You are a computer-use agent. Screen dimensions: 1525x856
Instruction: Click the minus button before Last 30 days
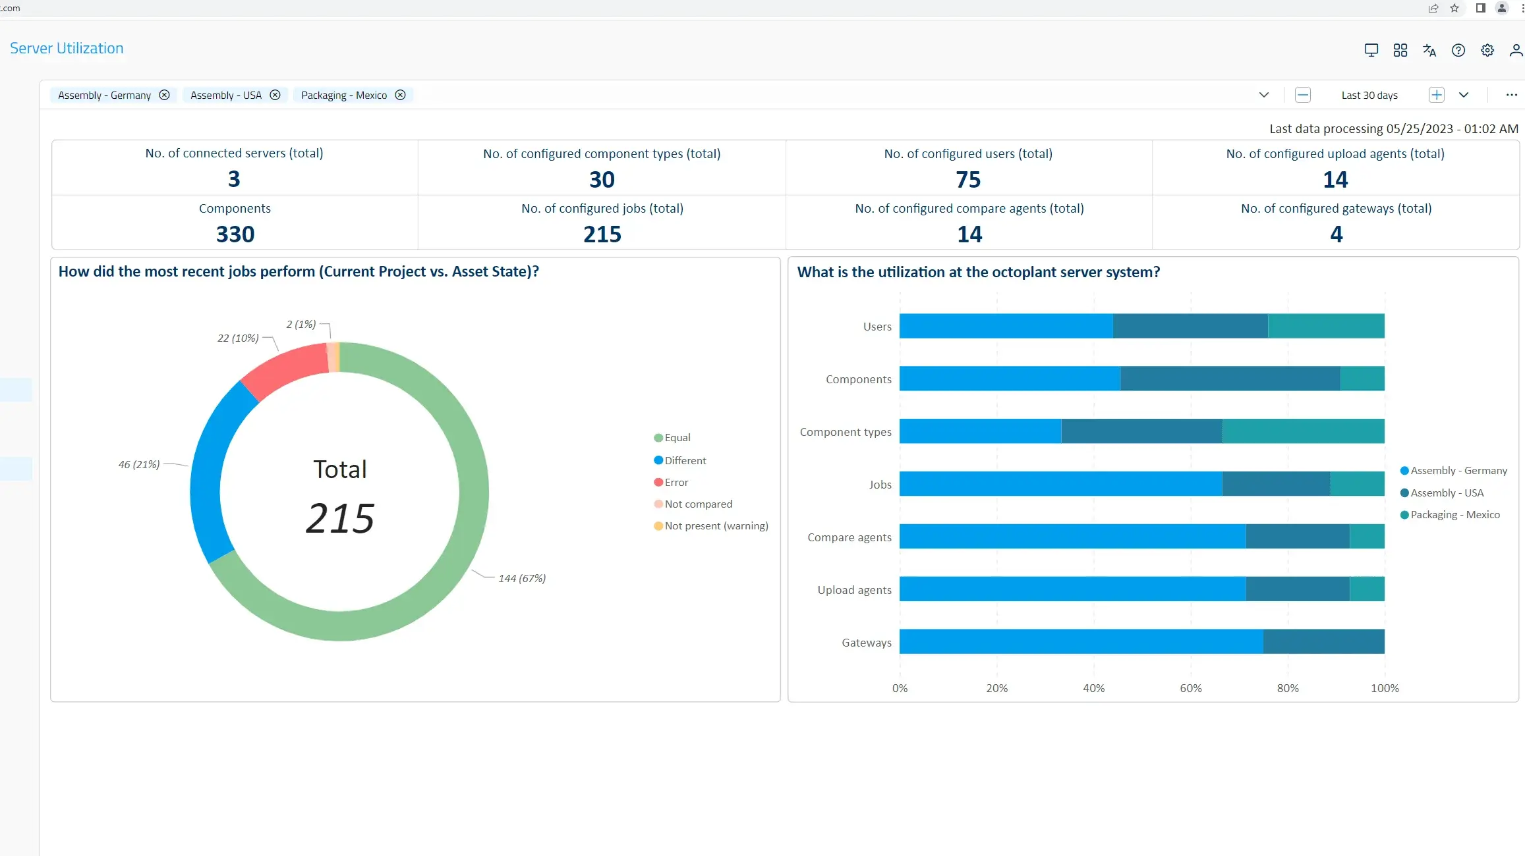1302,95
